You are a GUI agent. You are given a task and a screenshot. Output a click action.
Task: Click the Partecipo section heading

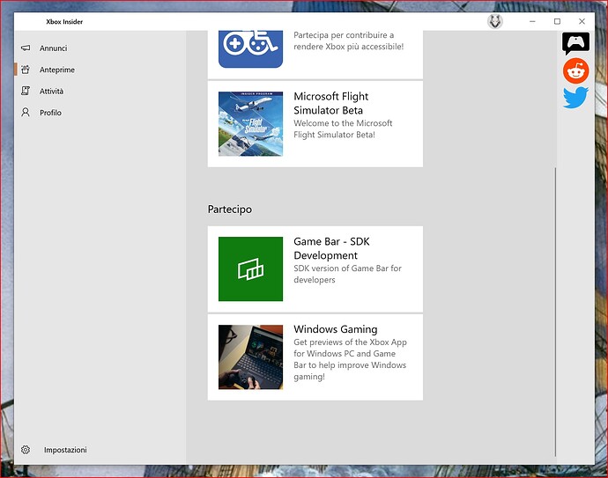[230, 210]
